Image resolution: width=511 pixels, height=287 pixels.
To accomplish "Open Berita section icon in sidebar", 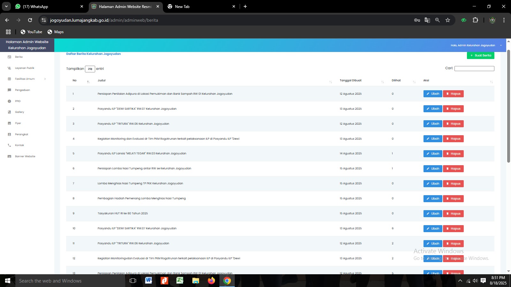I will coord(9,57).
